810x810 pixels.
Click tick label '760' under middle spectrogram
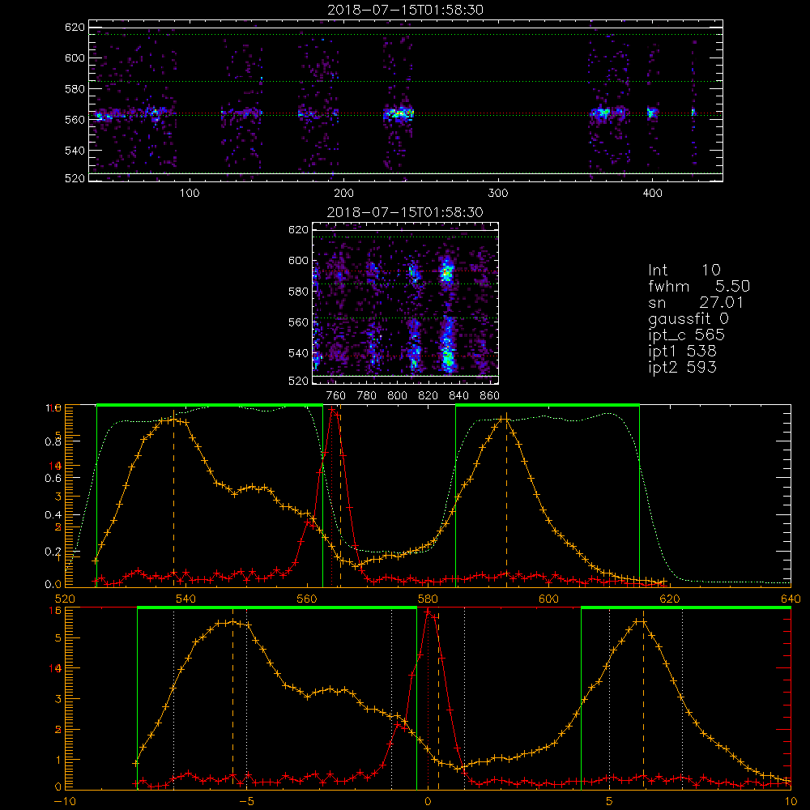336,396
